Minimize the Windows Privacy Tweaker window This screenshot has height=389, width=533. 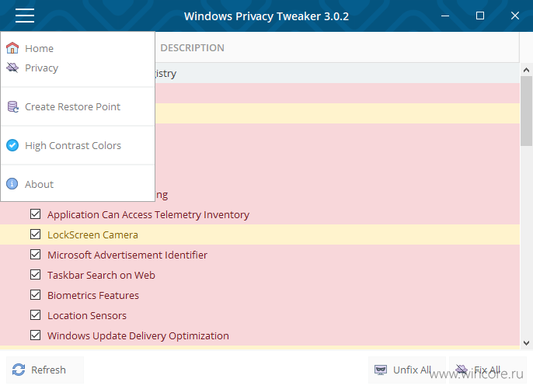tap(445, 16)
